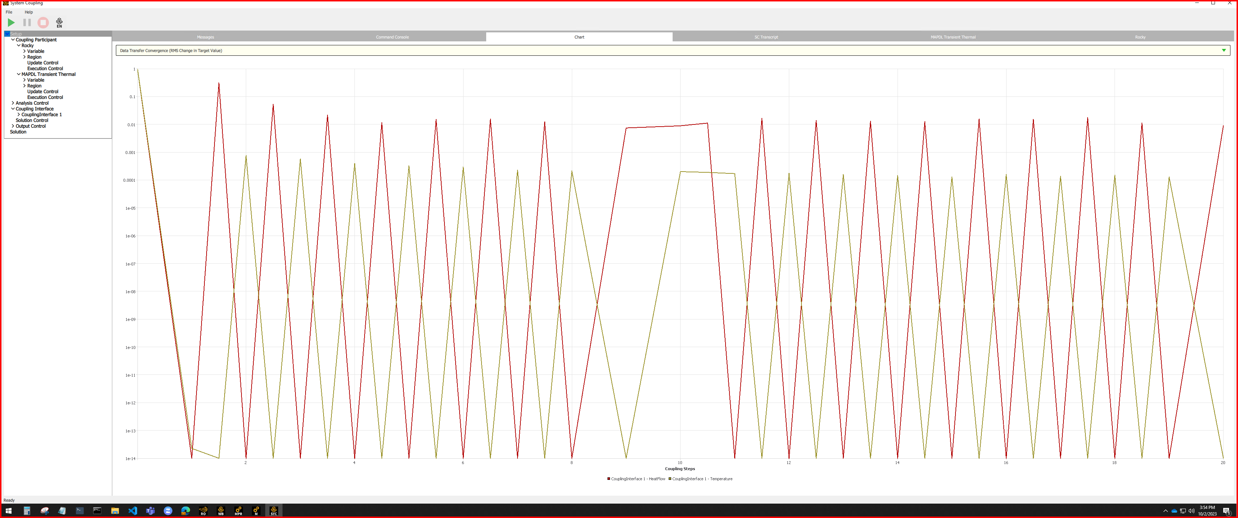Open the Snipping Tool taskbar icon

tap(45, 511)
